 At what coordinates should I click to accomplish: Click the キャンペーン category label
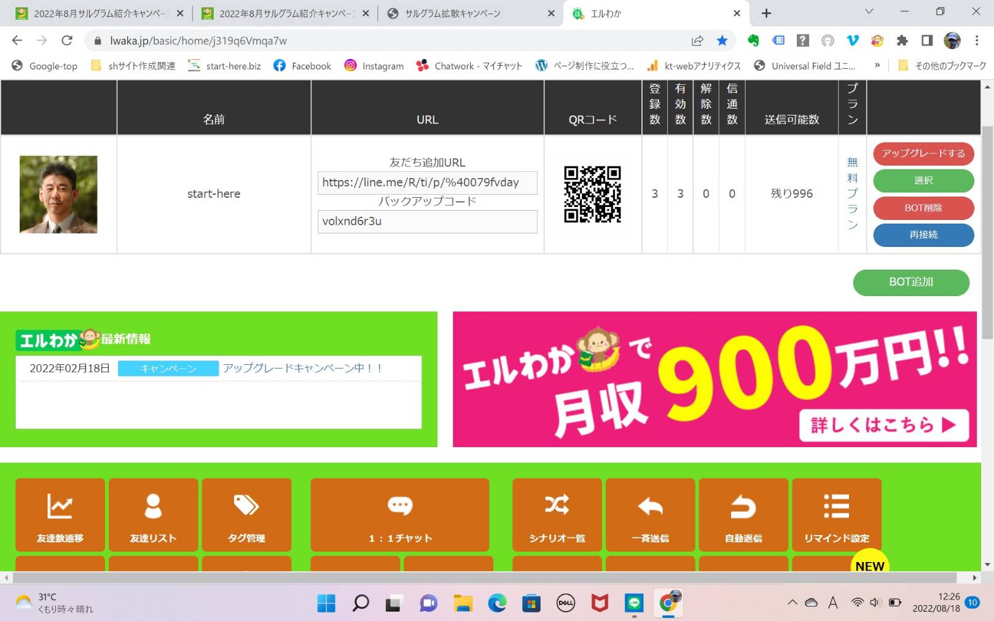pos(168,369)
